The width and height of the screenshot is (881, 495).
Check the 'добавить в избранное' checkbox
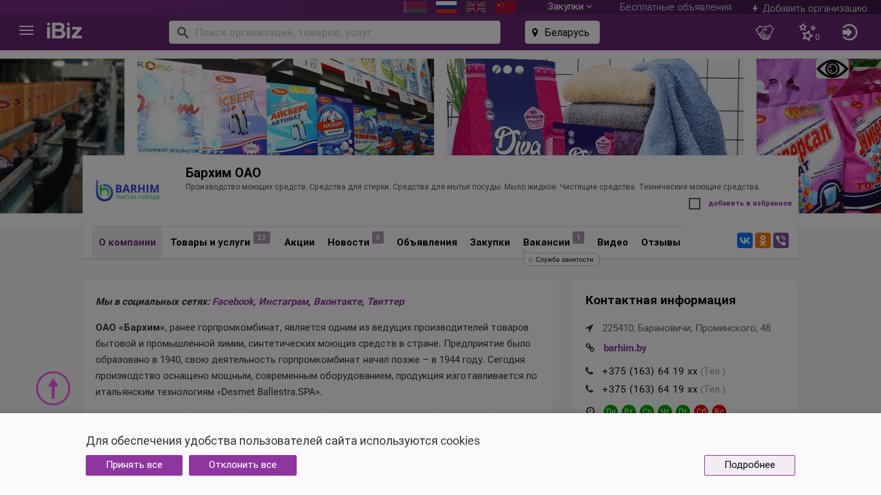click(x=695, y=204)
